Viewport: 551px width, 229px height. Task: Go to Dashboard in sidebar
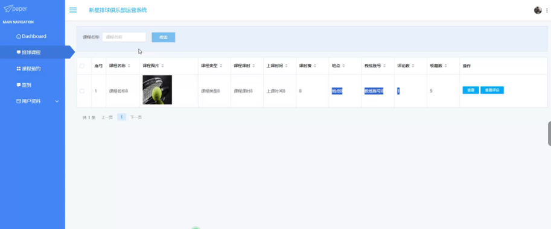pyautogui.click(x=33, y=36)
